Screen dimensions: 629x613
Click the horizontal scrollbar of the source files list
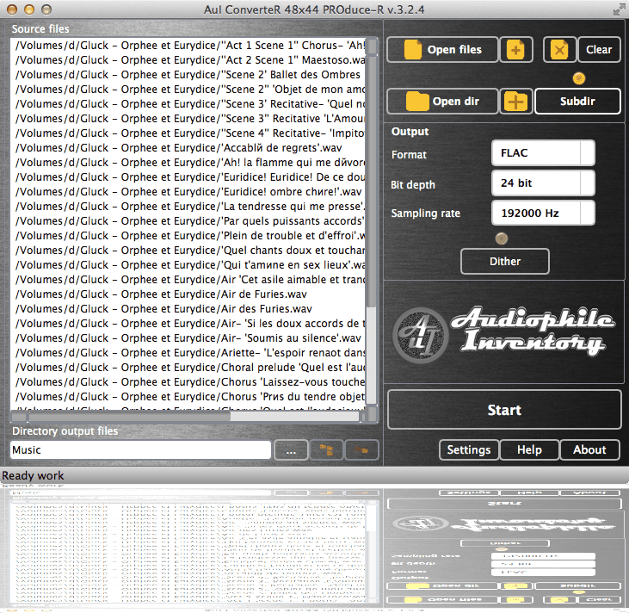[x=188, y=417]
